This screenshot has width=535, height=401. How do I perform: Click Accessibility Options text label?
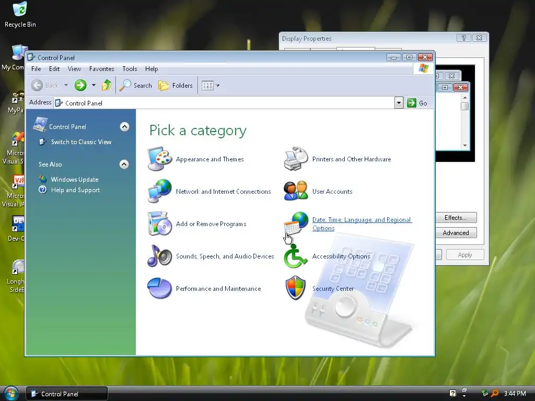pos(341,256)
